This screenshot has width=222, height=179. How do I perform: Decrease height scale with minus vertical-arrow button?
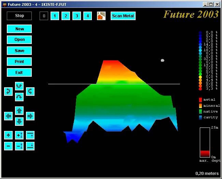coord(19,146)
